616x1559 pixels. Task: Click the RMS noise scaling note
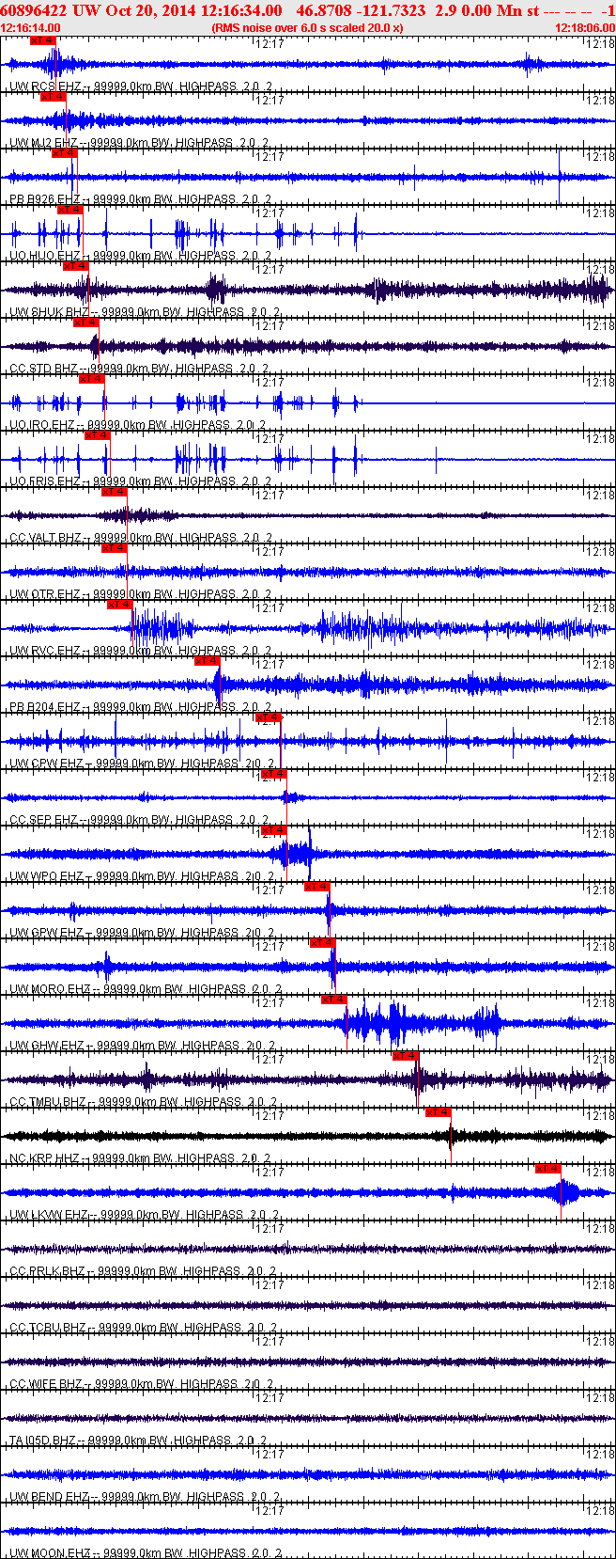(308, 28)
